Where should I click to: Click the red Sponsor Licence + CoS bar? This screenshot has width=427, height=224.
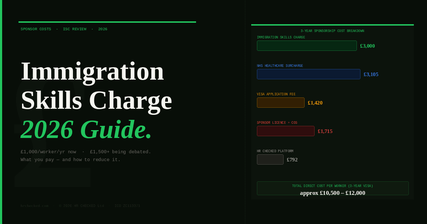[x=285, y=131]
